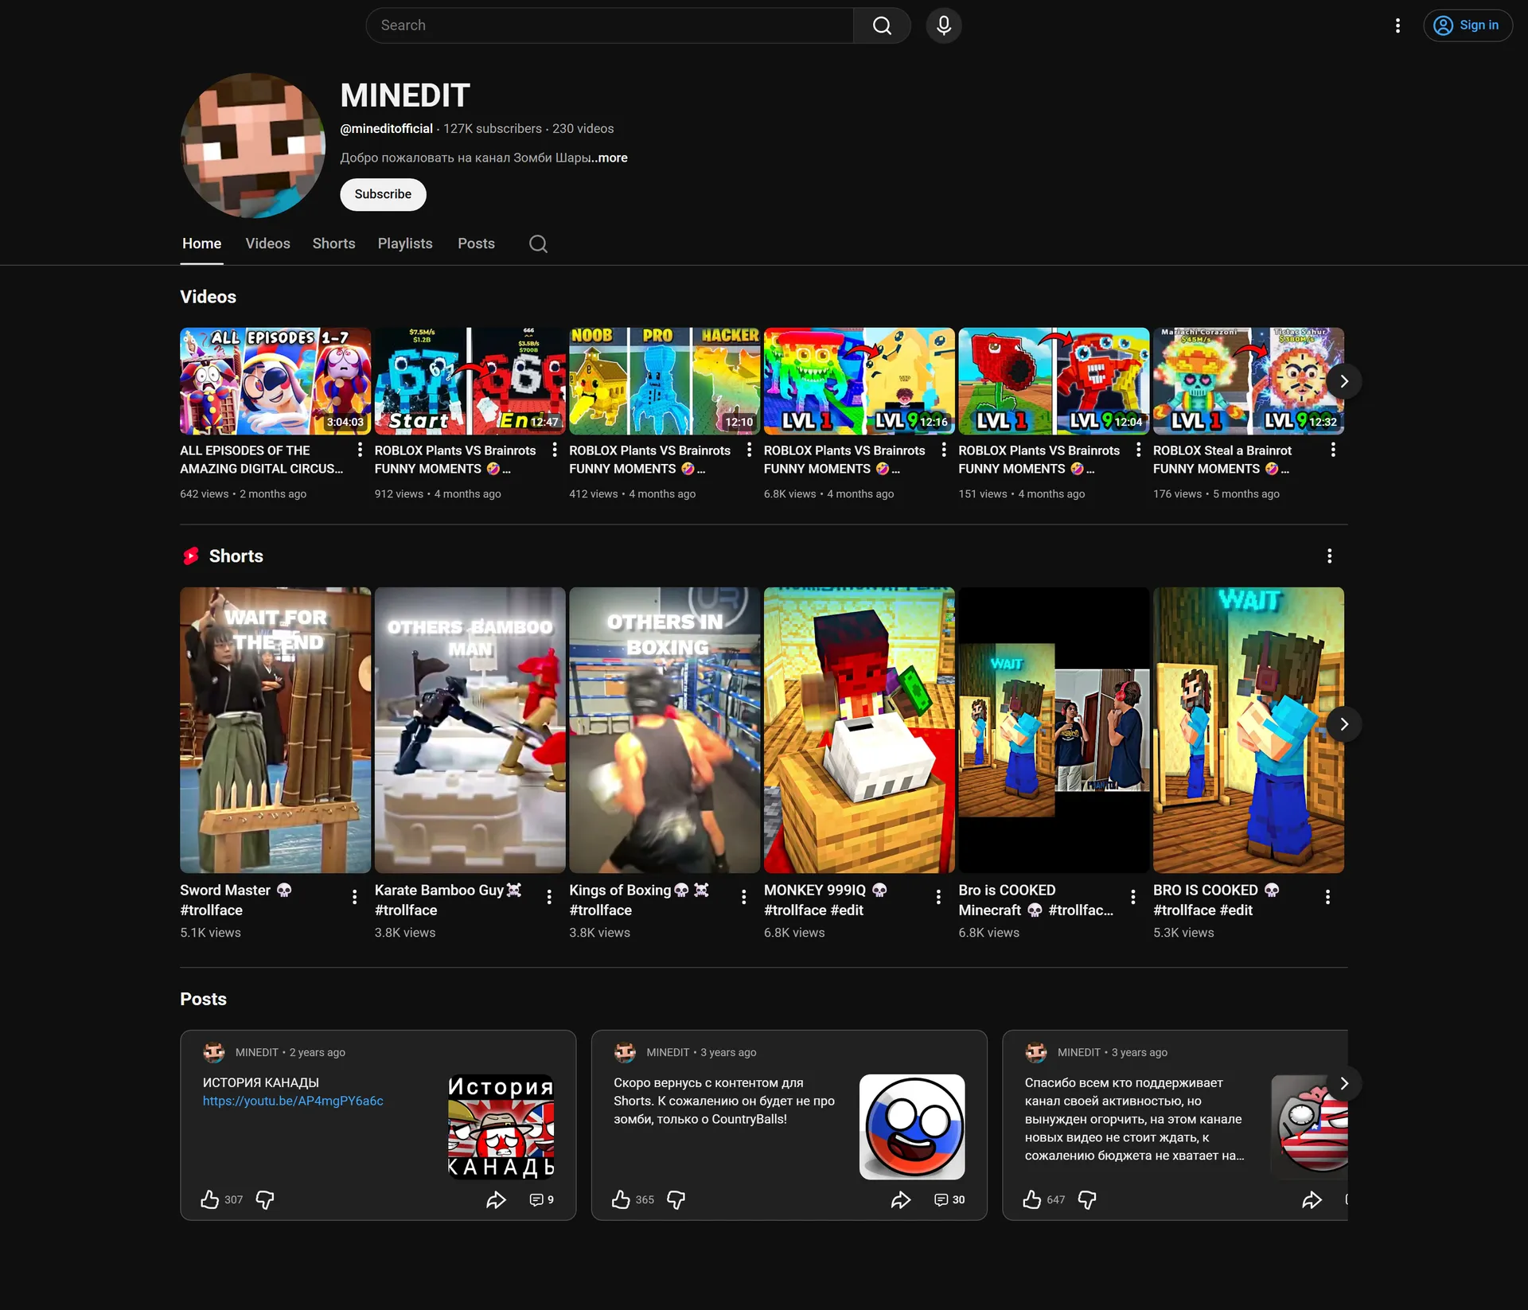Play the OTHERS IN BOXING short thumbnail
Screen dimensions: 1528x1310
coord(665,730)
